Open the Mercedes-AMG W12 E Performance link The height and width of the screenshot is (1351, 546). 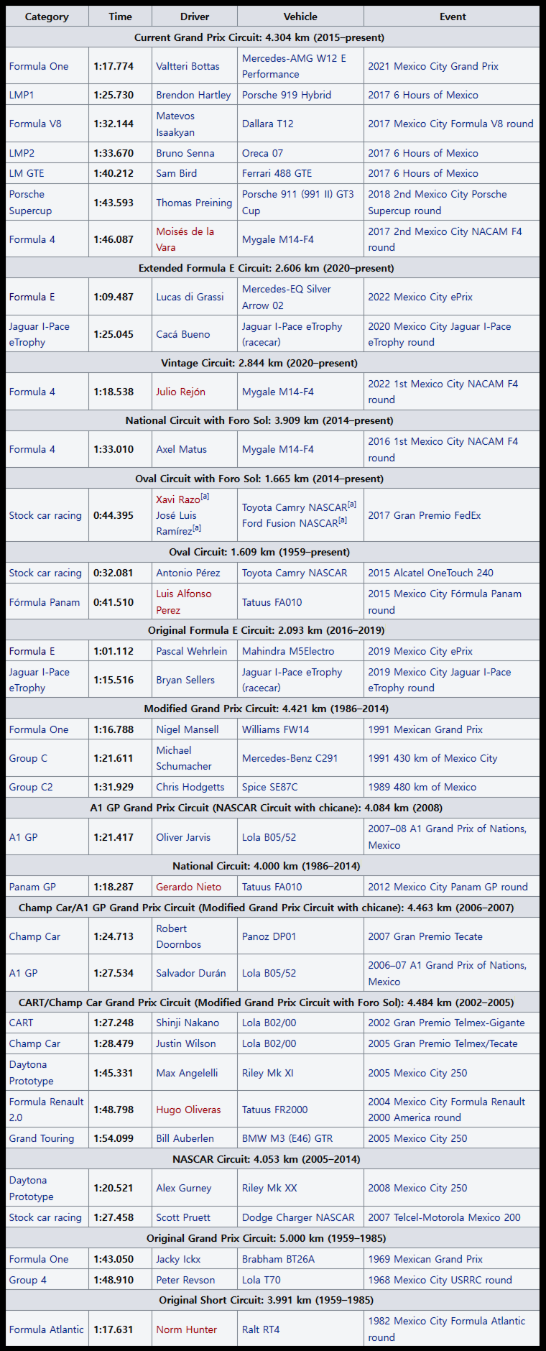[294, 66]
